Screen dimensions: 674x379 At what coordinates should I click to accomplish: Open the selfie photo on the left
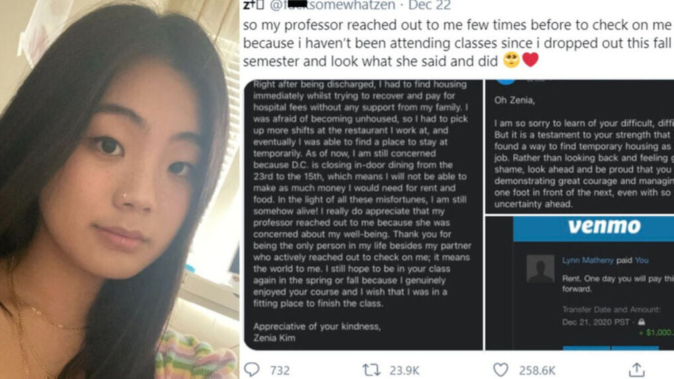[120, 190]
